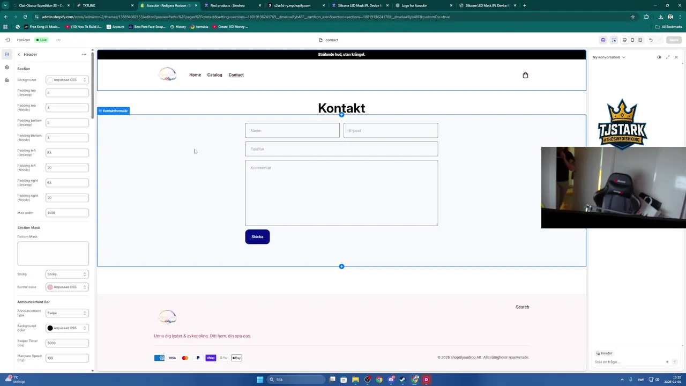
Task: Open Announcement Background color dropdown
Action: point(67,328)
